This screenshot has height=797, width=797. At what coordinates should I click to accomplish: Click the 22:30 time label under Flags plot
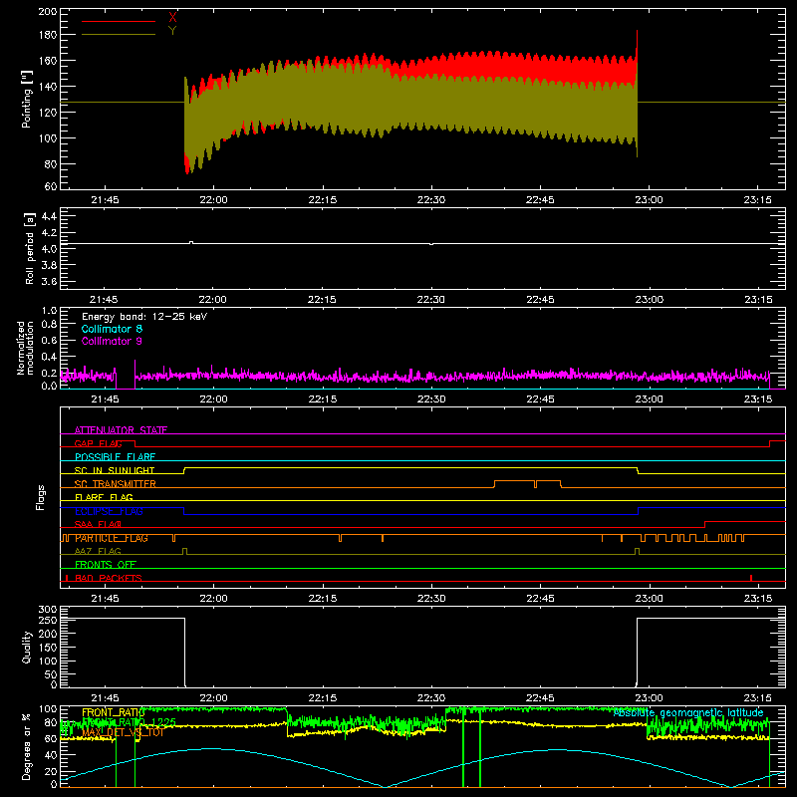[x=431, y=599]
